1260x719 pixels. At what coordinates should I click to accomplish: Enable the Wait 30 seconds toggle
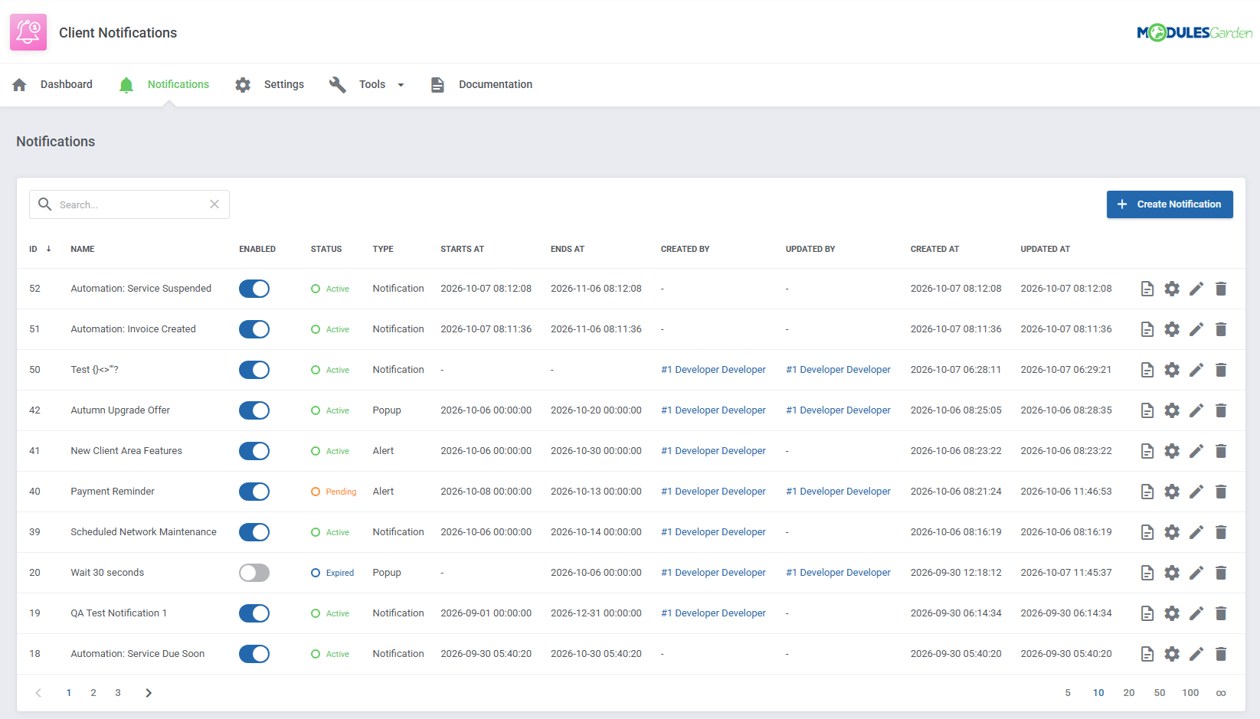tap(254, 573)
